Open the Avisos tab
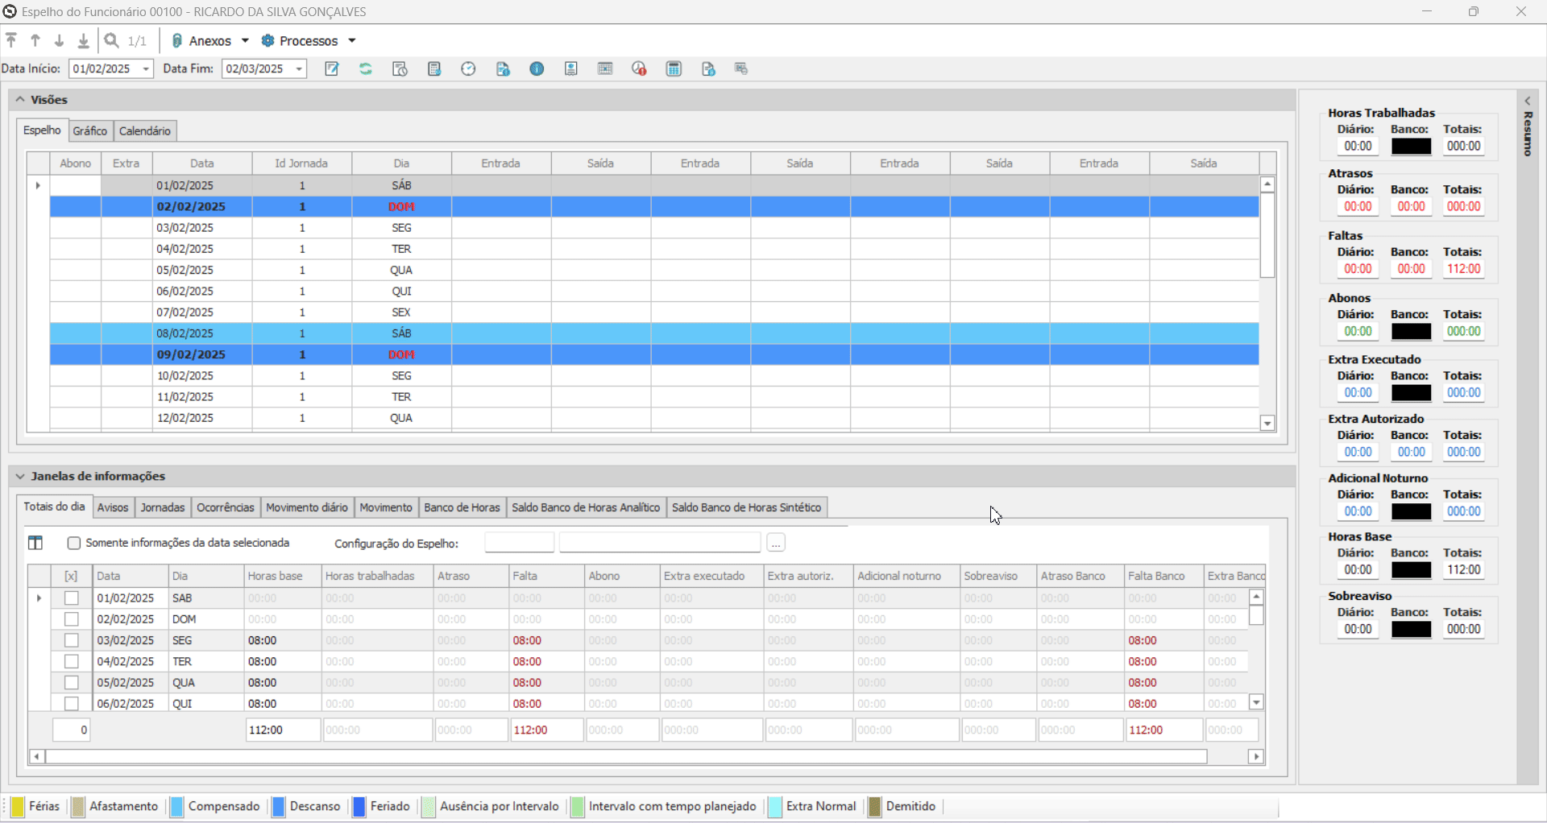The width and height of the screenshot is (1547, 823). [113, 507]
